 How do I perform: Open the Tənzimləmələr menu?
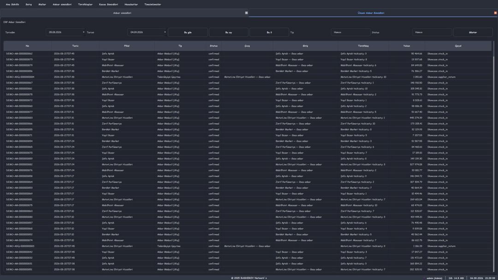click(x=153, y=5)
